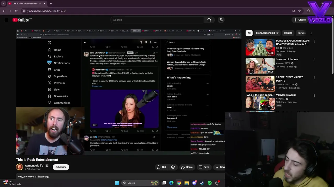Click the browser forward arrow
Screen dimensions: 334x187
[x=10, y=11]
